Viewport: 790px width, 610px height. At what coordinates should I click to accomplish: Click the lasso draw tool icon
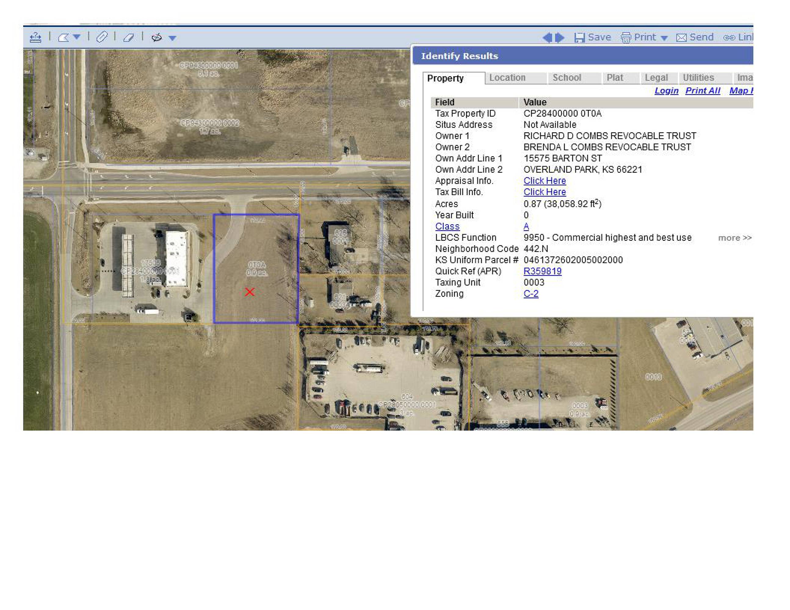point(157,37)
